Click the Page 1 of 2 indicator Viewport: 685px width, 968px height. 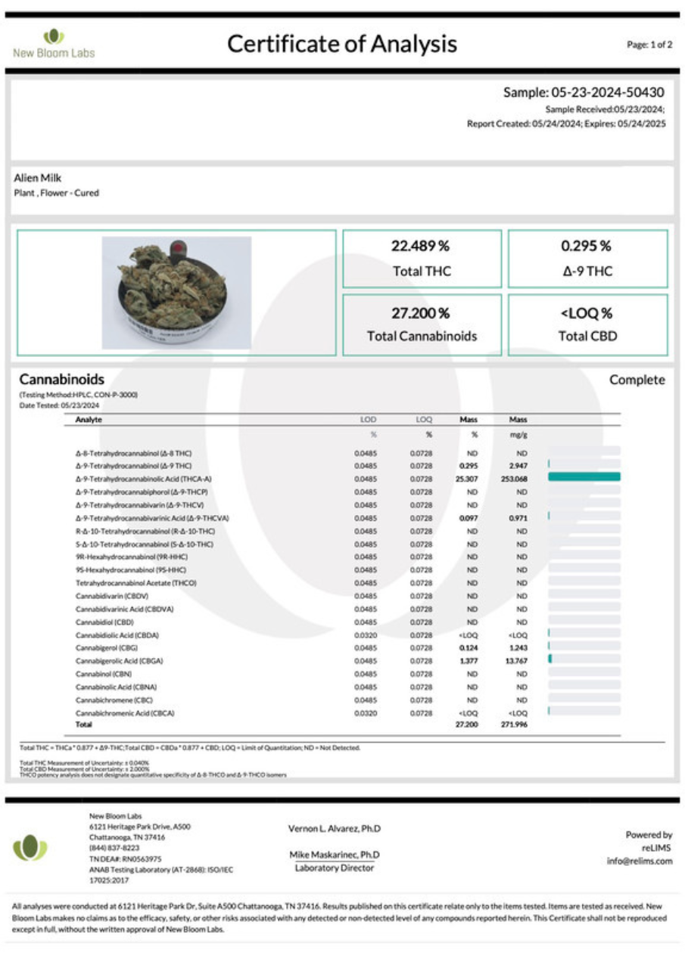649,45
